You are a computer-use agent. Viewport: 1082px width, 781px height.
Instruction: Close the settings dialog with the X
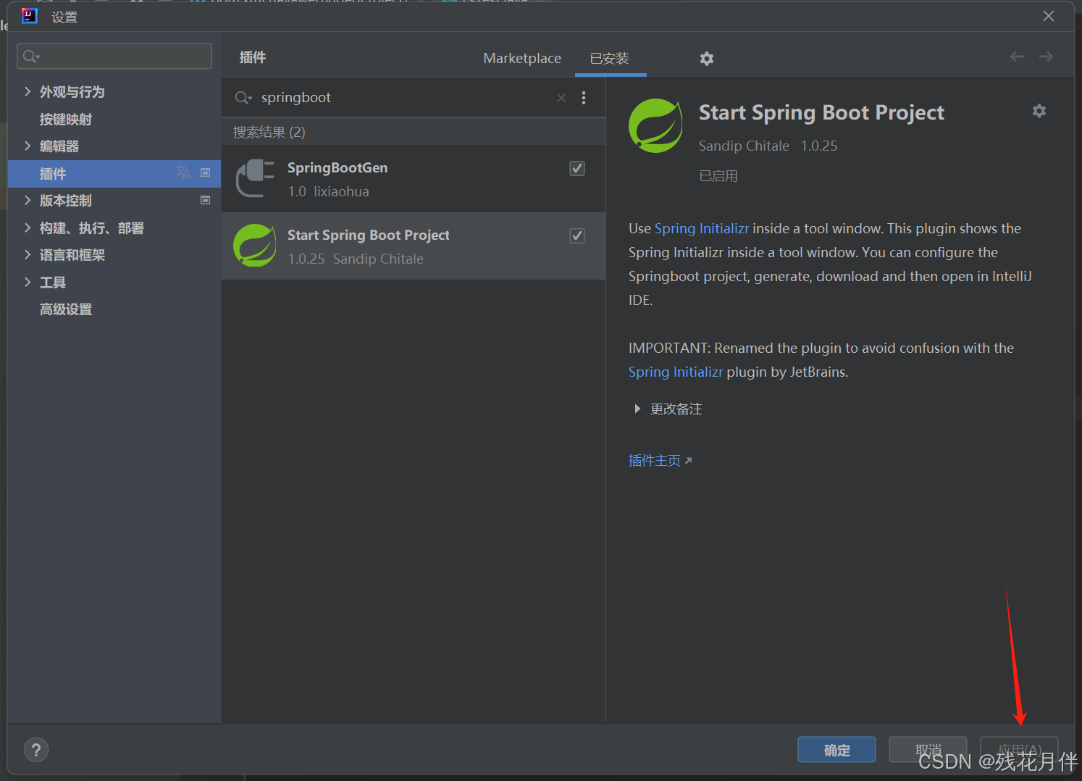coord(1049,16)
